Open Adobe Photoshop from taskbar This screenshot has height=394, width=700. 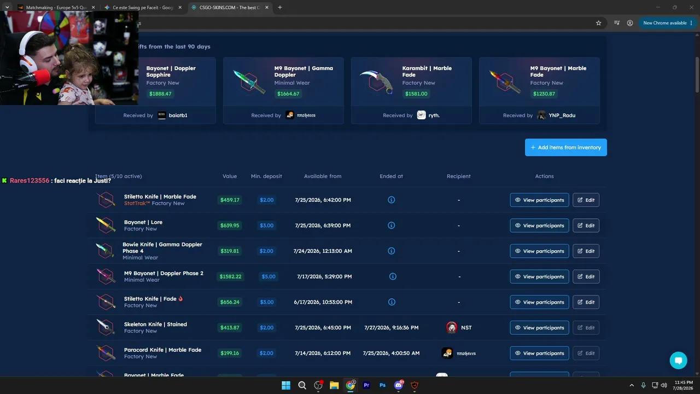pyautogui.click(x=382, y=385)
